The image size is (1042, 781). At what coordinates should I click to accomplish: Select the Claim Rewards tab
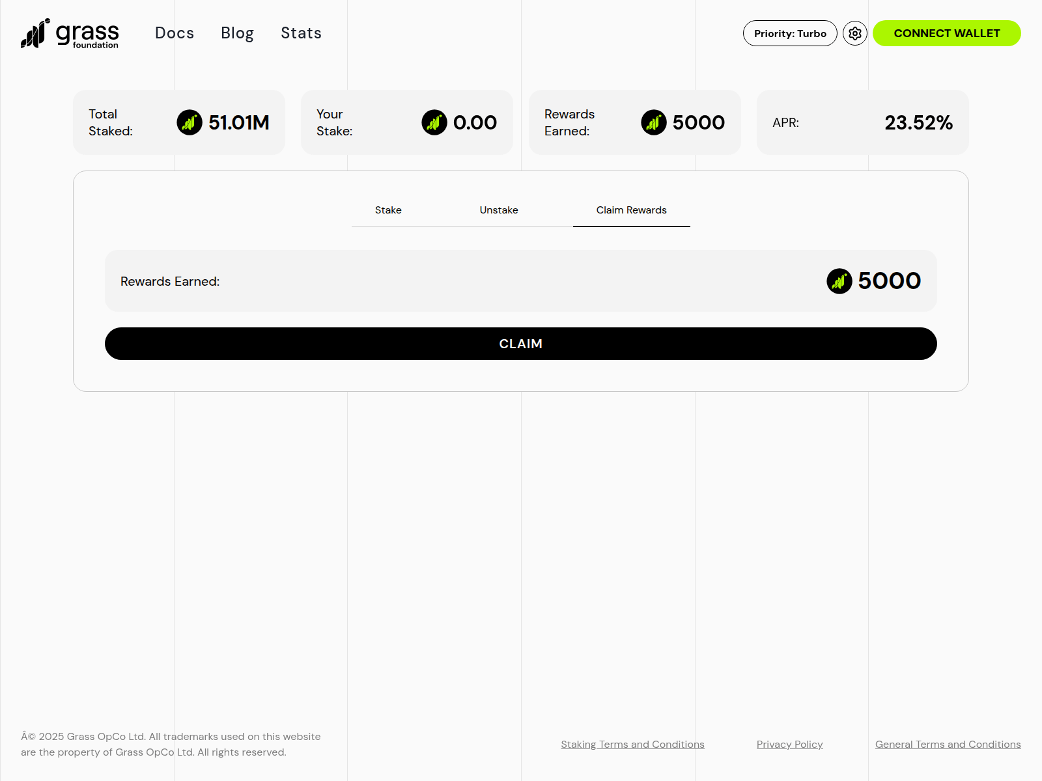pyautogui.click(x=632, y=210)
